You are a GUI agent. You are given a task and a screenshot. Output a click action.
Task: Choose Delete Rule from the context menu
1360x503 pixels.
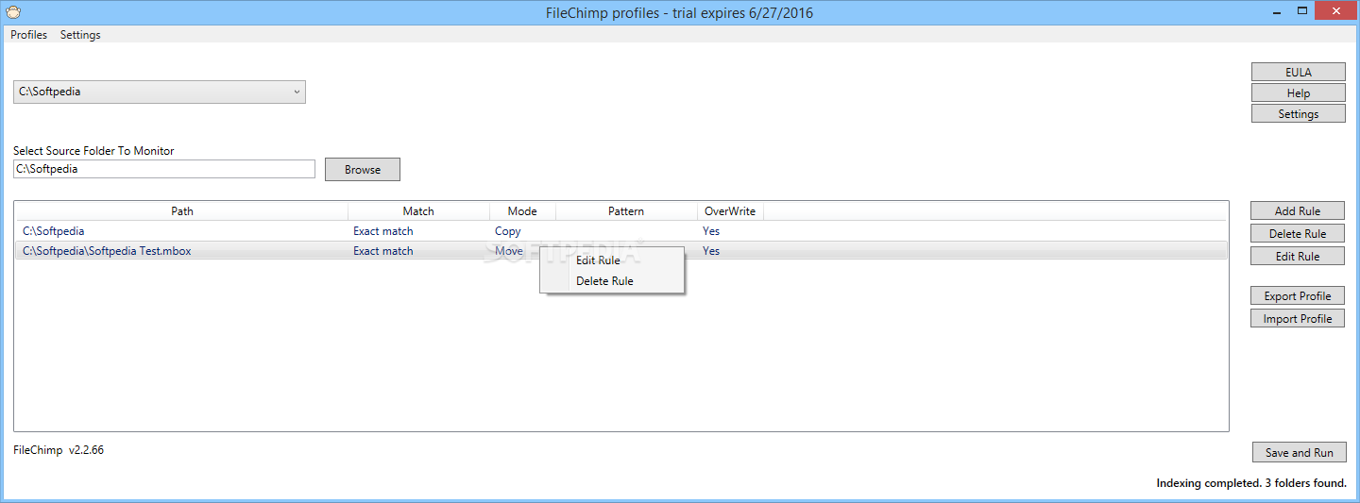604,281
